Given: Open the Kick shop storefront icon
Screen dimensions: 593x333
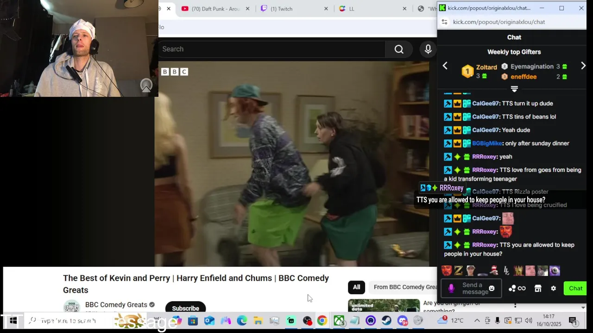Looking at the screenshot, I should [538, 288].
